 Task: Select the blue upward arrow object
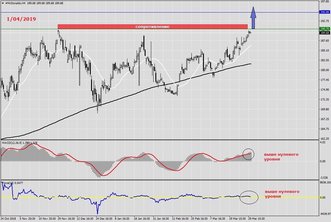(253, 18)
